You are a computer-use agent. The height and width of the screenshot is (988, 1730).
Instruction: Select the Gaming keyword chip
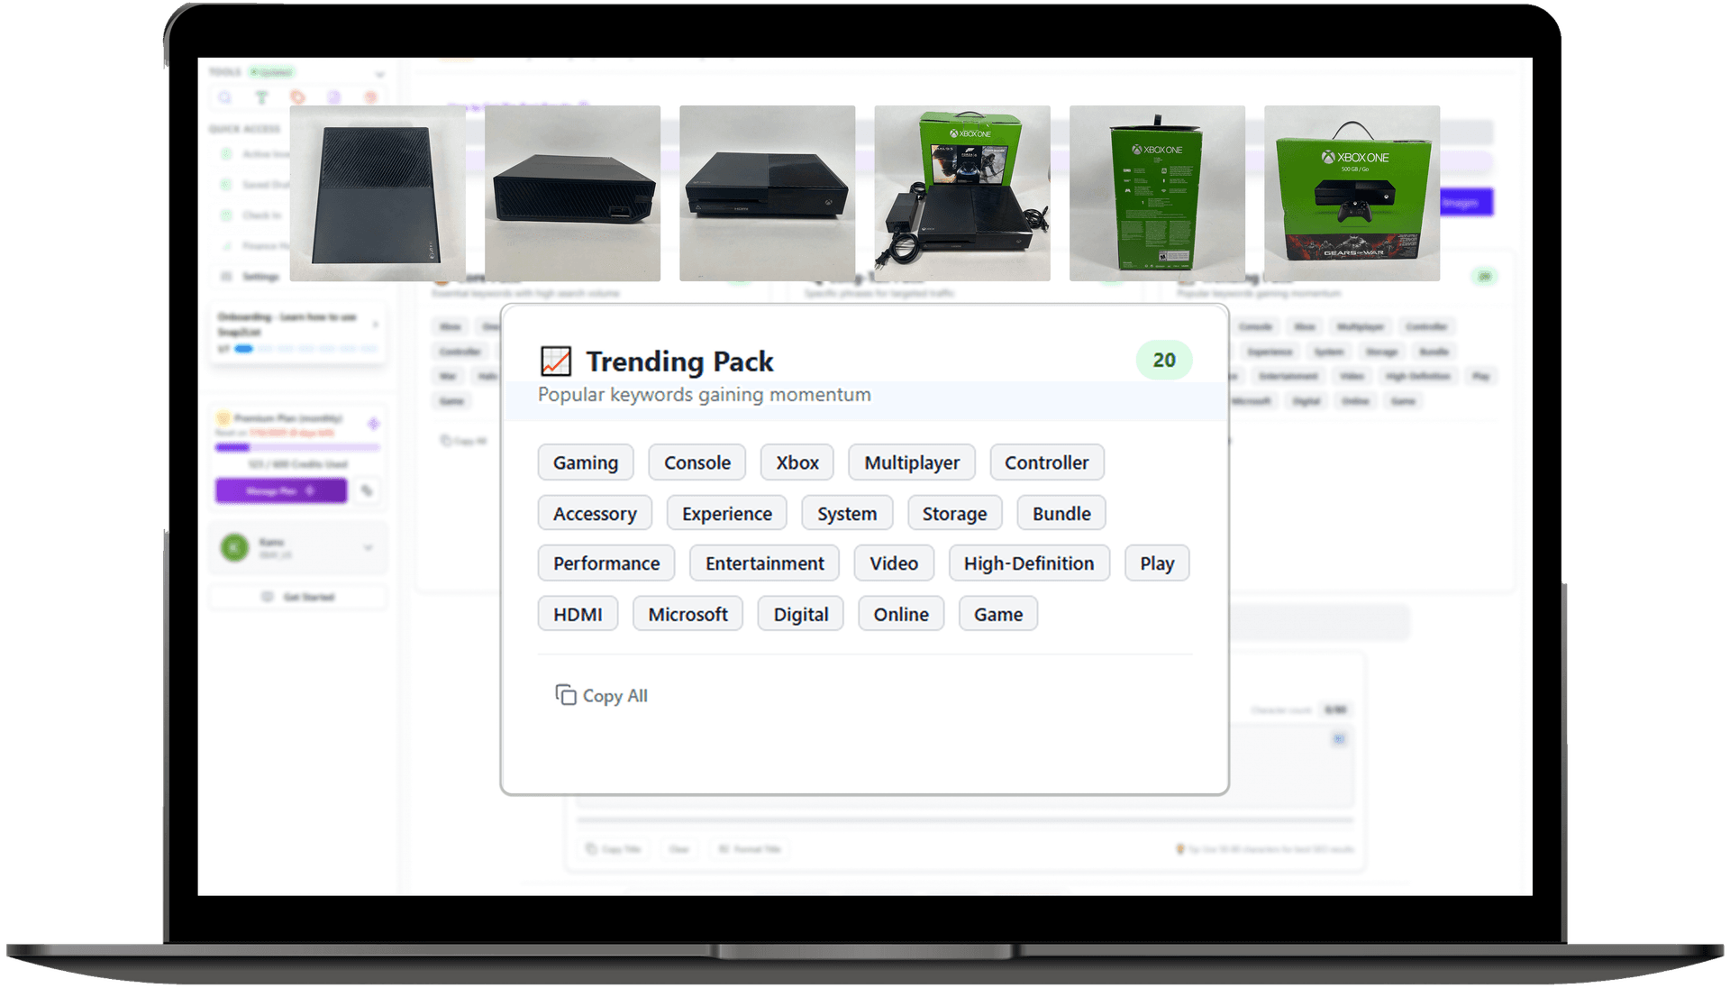click(585, 462)
